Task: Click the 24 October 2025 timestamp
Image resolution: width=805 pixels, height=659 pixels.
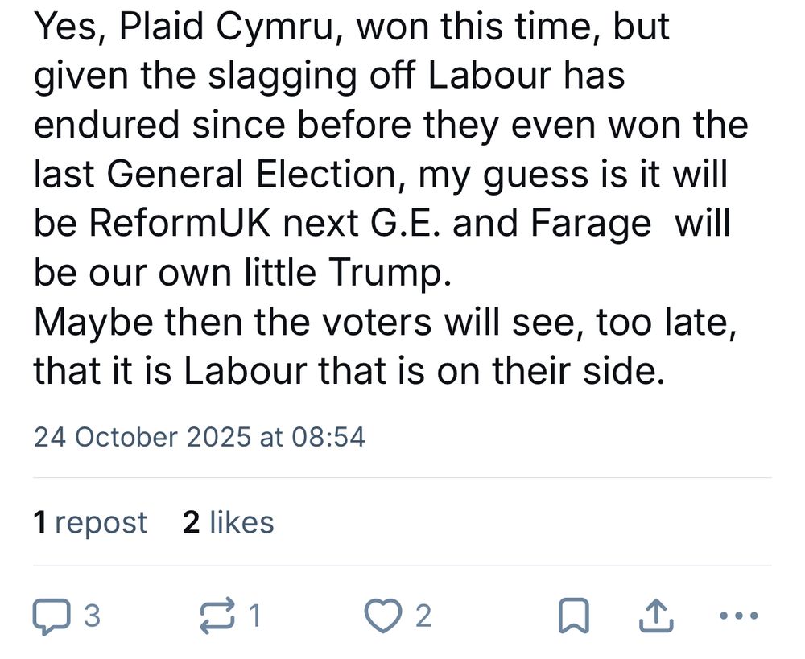Action: click(199, 437)
